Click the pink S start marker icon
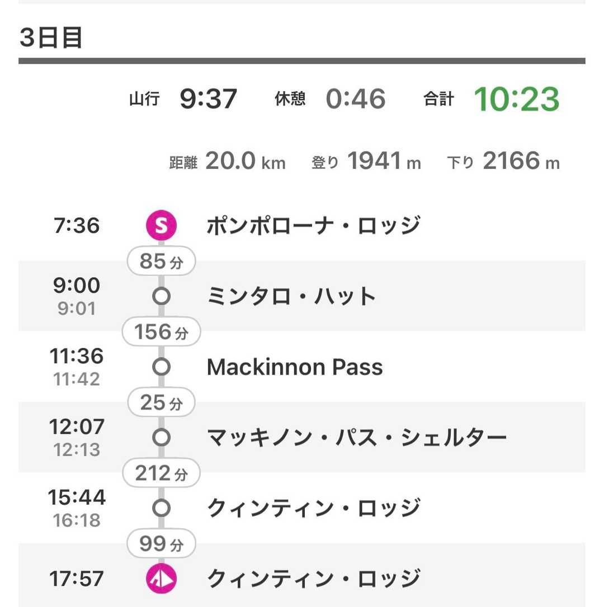Screen dimensions: 604x607 coord(161,226)
